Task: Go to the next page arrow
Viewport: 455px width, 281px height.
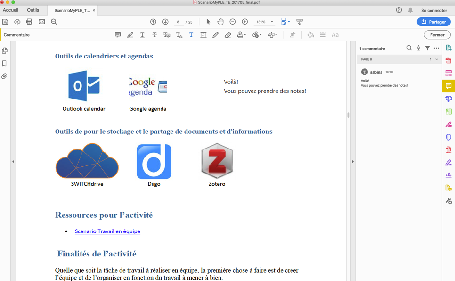Action: (165, 22)
